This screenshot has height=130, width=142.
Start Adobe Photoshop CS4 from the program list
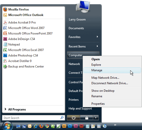pyautogui.click(x=21, y=55)
